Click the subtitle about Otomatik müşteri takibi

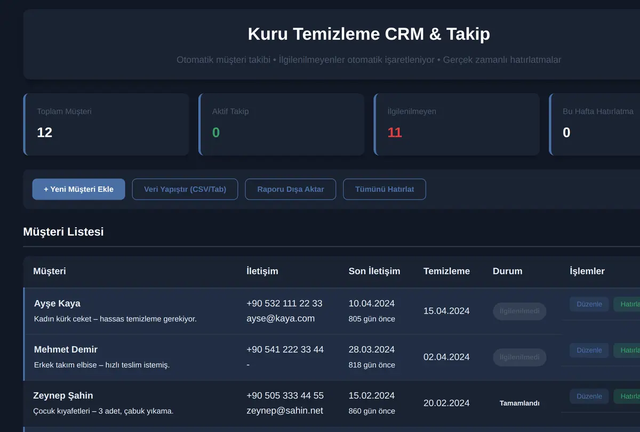click(x=369, y=60)
